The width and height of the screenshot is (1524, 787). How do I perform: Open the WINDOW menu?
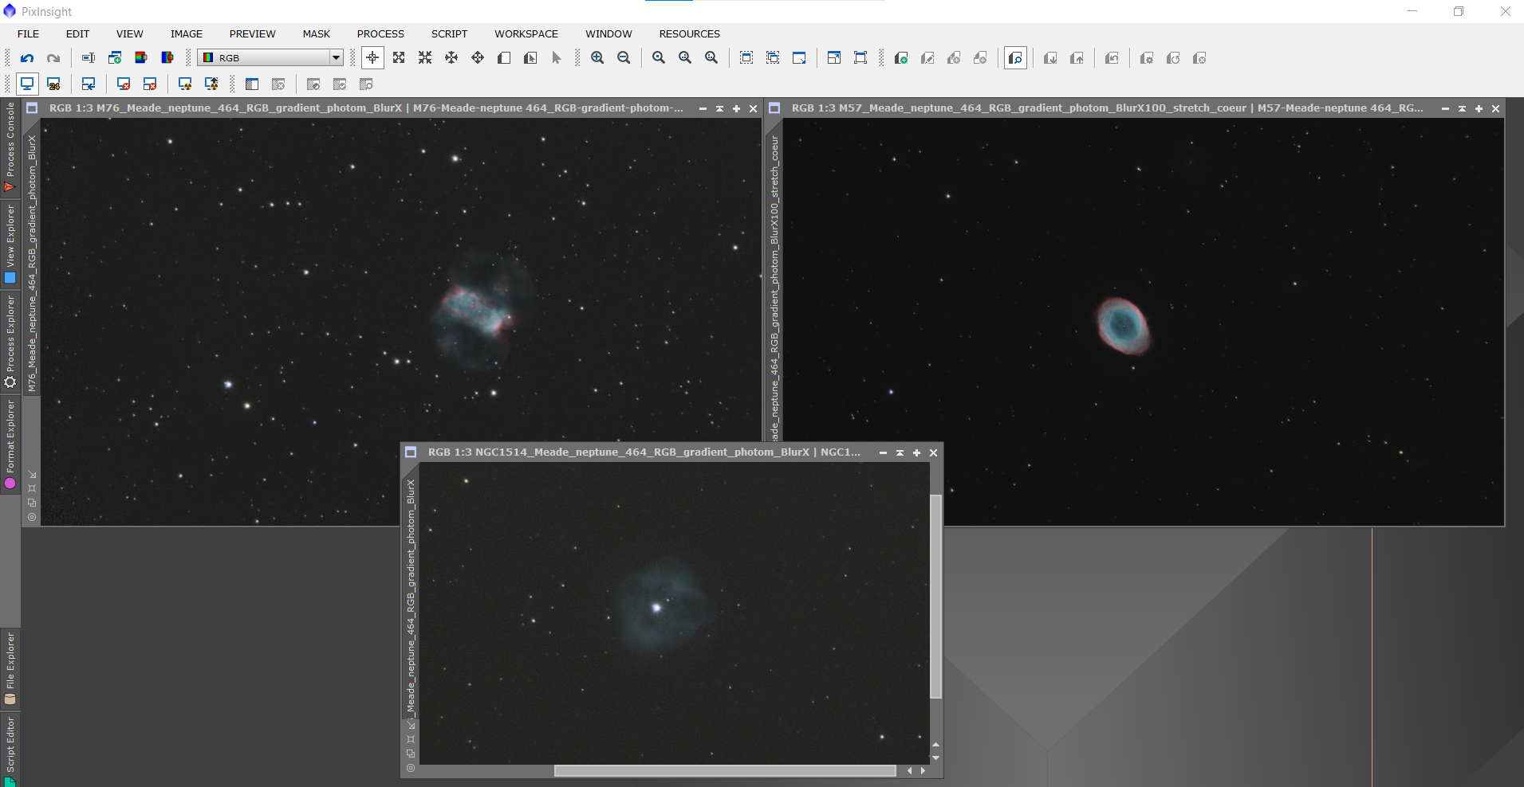click(x=608, y=33)
